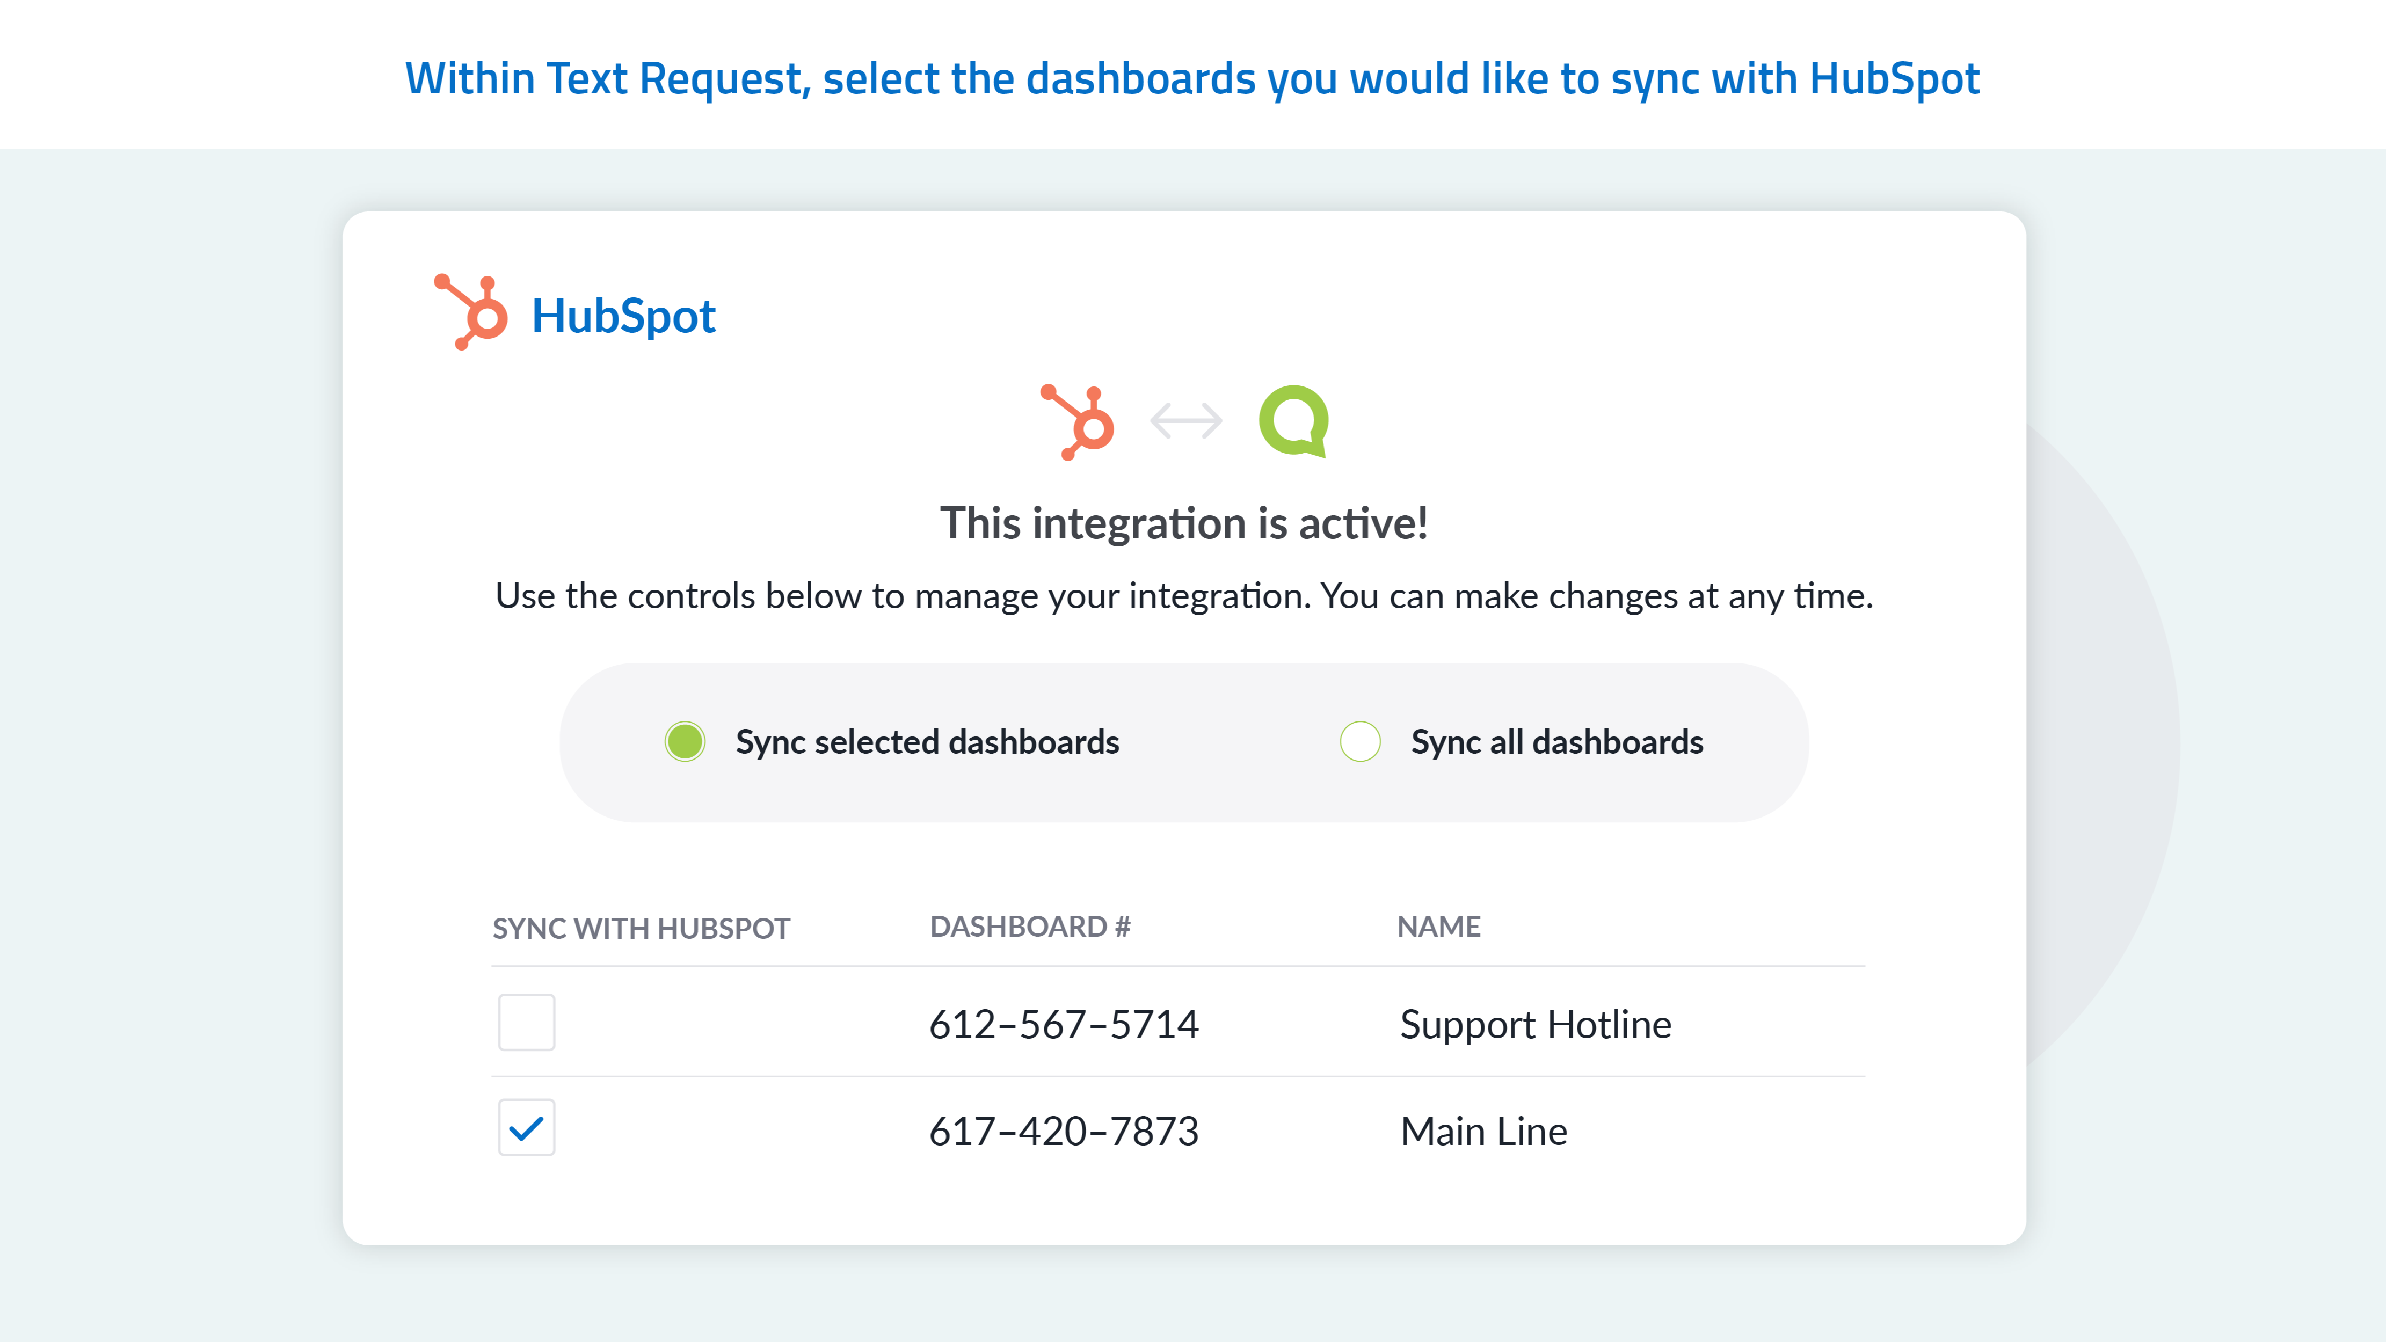Click the blue 'HubSpot' title text
This screenshot has height=1342, width=2386.
click(623, 316)
